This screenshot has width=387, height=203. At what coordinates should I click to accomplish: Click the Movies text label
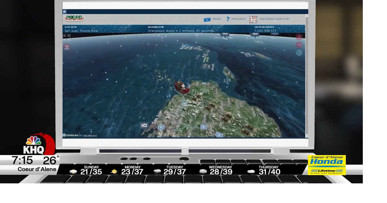pos(217,19)
